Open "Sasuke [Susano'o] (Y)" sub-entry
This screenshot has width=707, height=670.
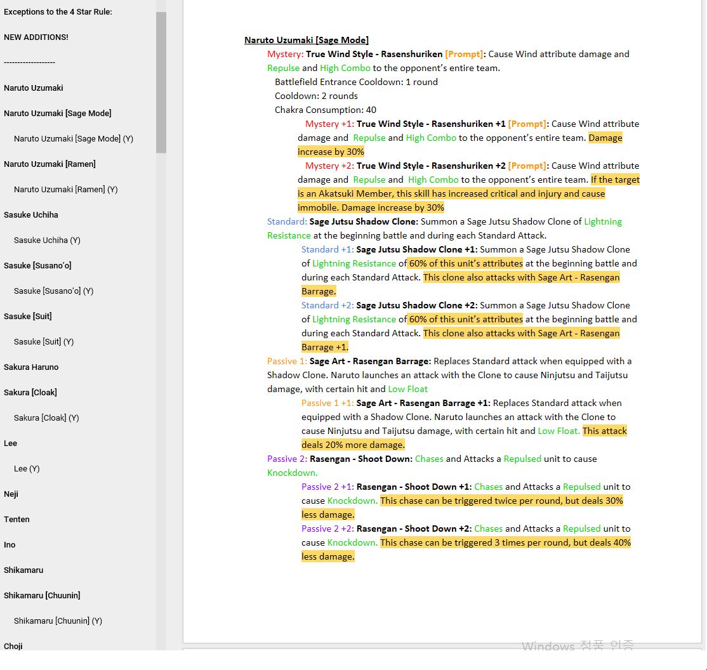click(54, 291)
